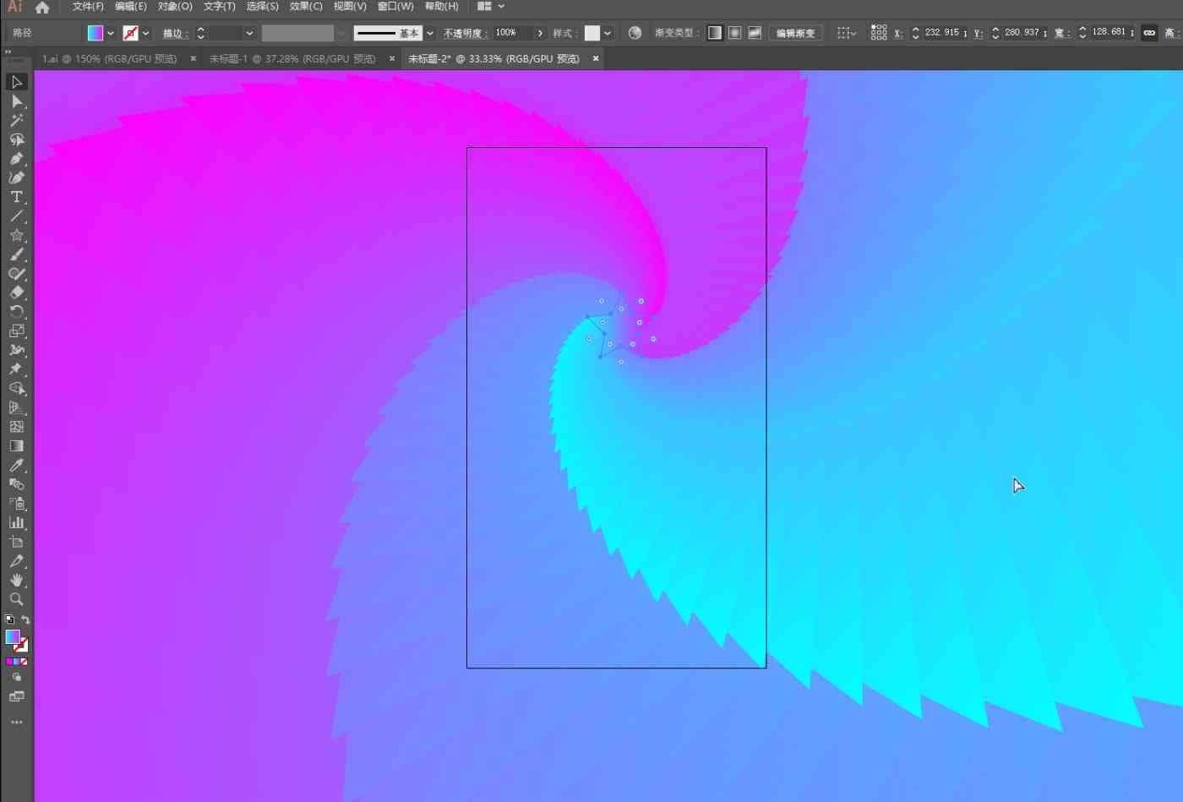This screenshot has height=802, width=1183.
Task: Select the Rotate tool
Action: pyautogui.click(x=16, y=312)
